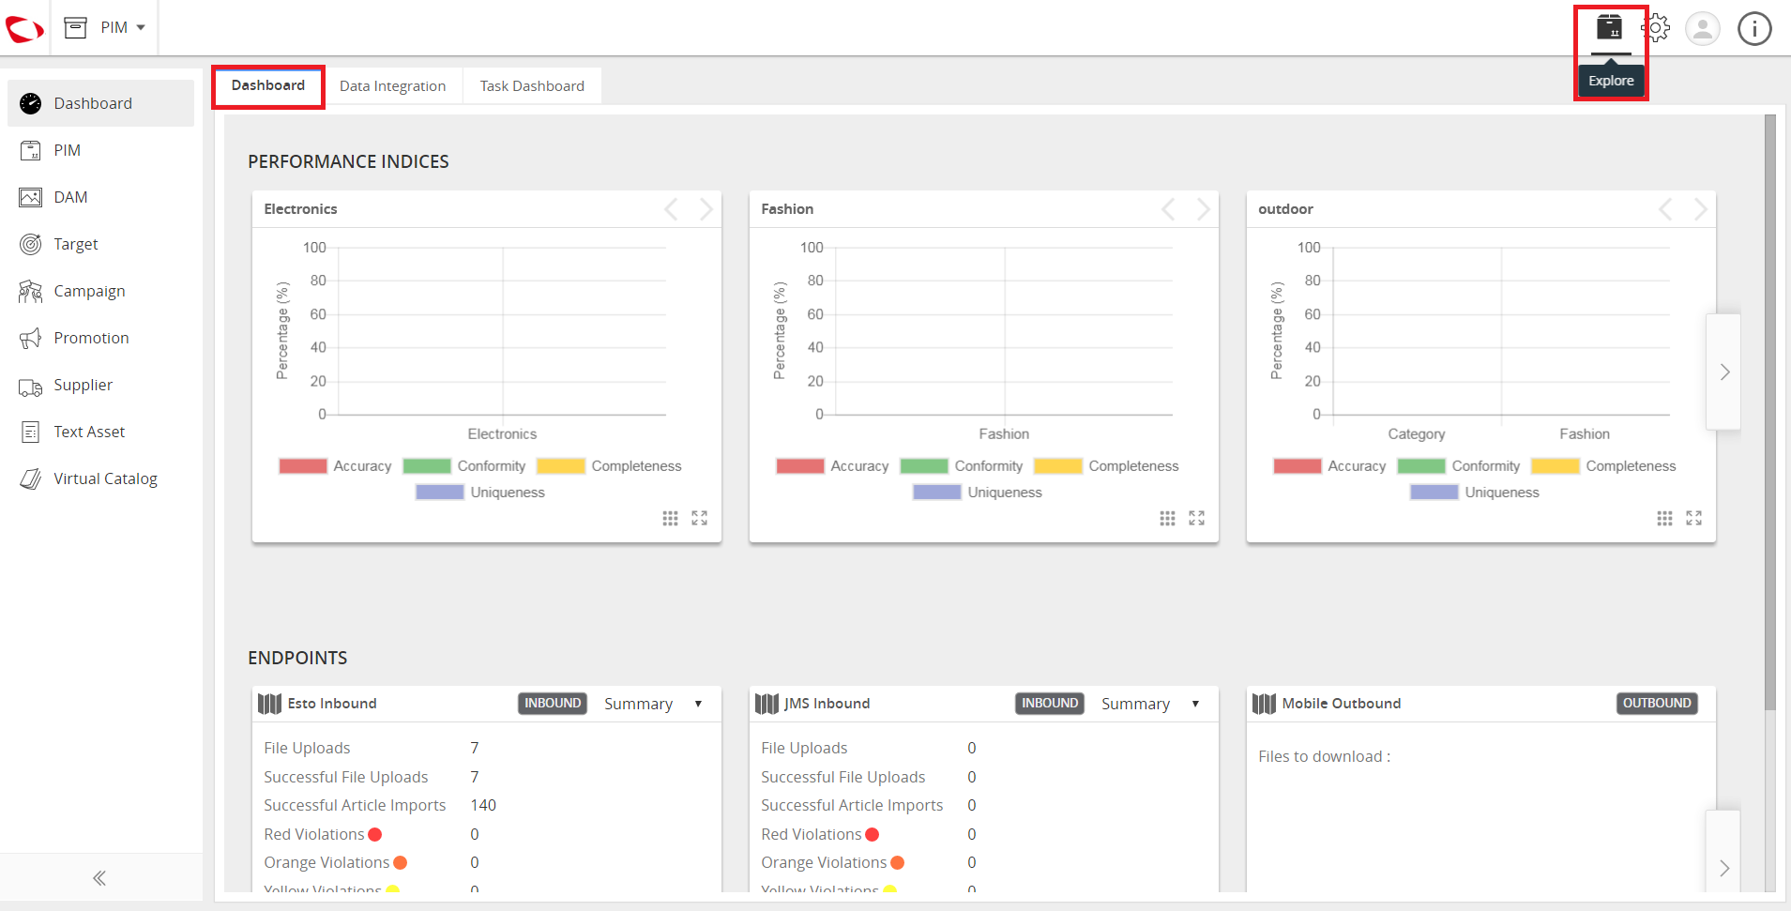Toggle Conformity legend in Fashion chart
Viewport: 1791px width, 911px height.
tap(961, 466)
